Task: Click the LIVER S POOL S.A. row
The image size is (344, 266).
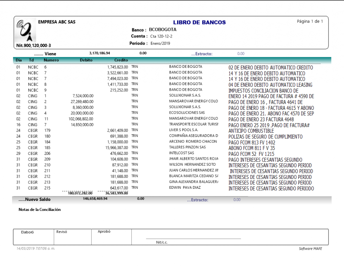Action: [183, 130]
